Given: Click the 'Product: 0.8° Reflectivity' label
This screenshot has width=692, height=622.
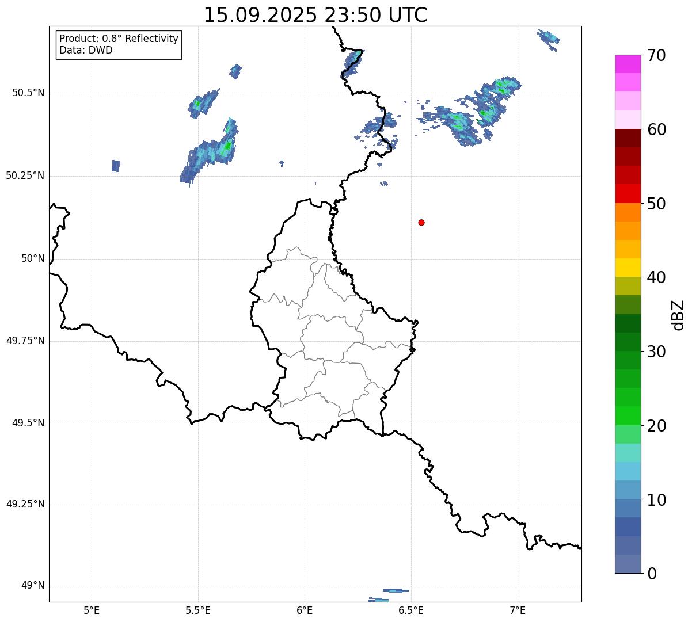Looking at the screenshot, I should coord(119,39).
